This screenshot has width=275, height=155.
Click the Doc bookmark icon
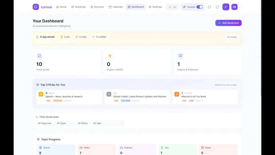pos(162,148)
